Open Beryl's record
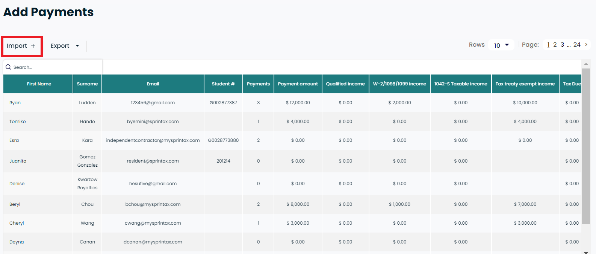596x254 pixels. [x=15, y=204]
